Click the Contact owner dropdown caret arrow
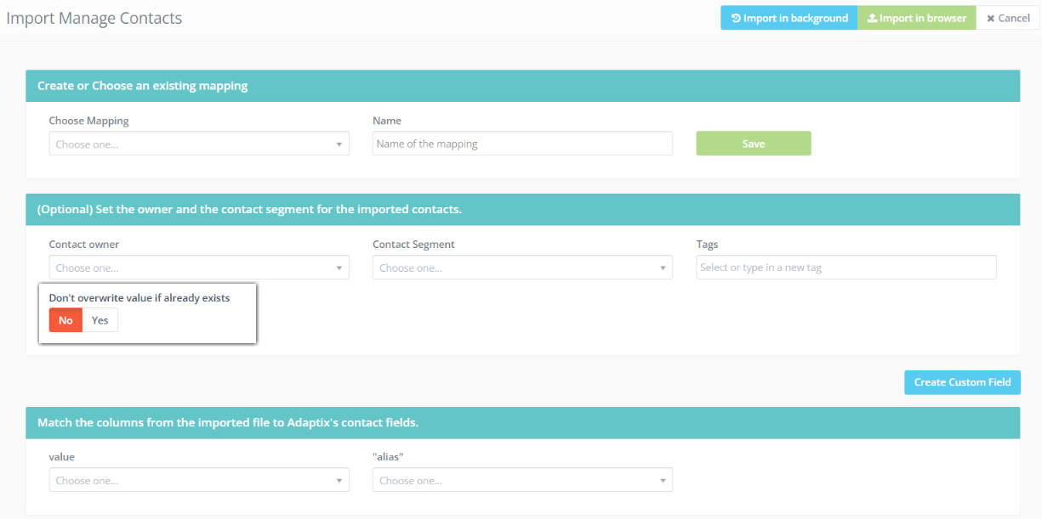This screenshot has width=1042, height=519. point(339,268)
